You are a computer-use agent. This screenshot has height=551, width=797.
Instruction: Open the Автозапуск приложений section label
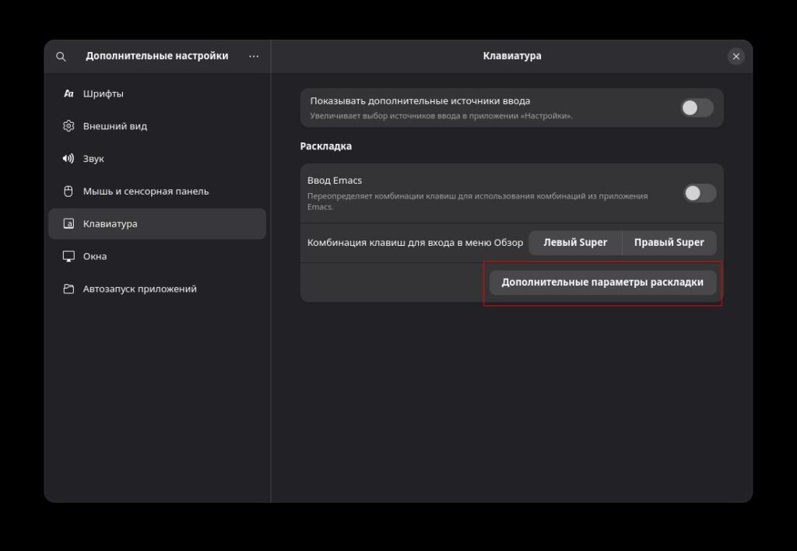point(140,290)
